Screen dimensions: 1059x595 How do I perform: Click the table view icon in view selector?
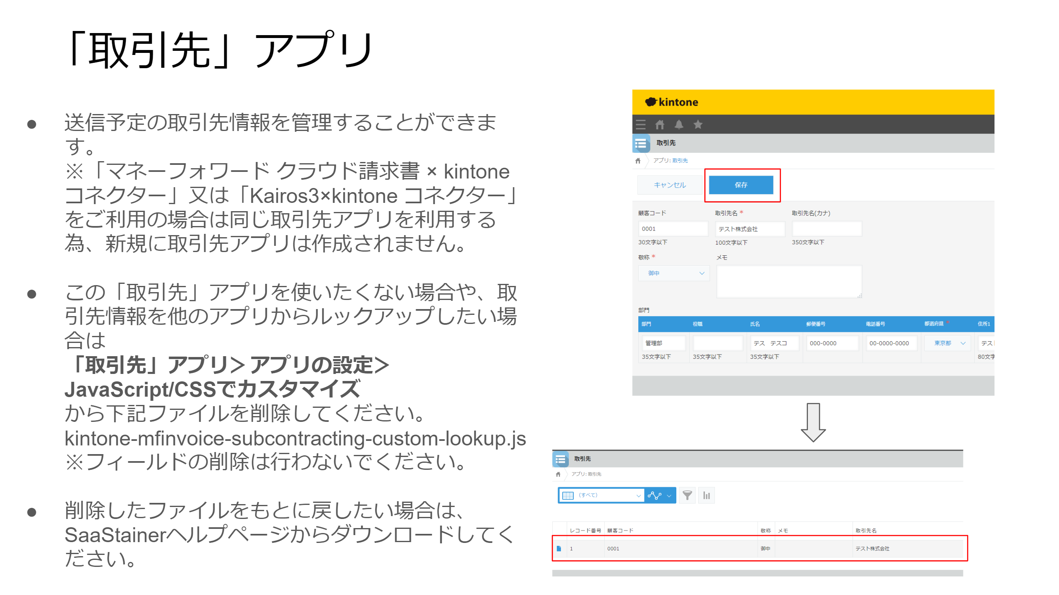click(568, 495)
